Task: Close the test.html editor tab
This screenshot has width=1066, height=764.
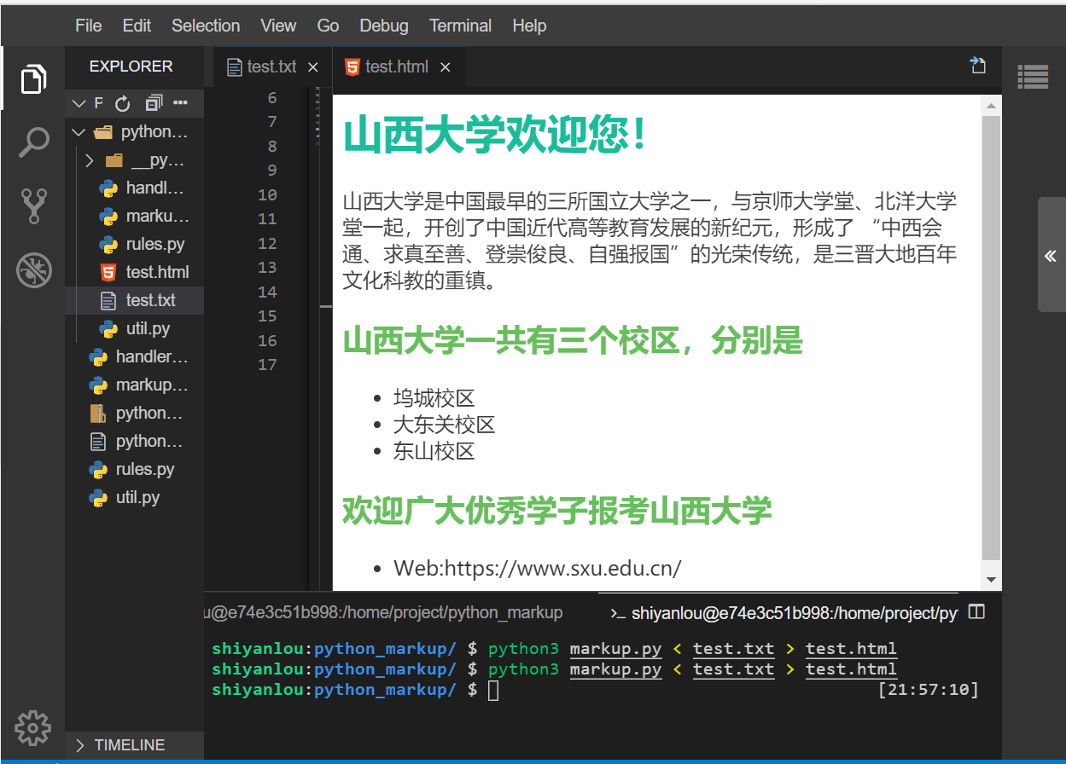Action: (445, 67)
